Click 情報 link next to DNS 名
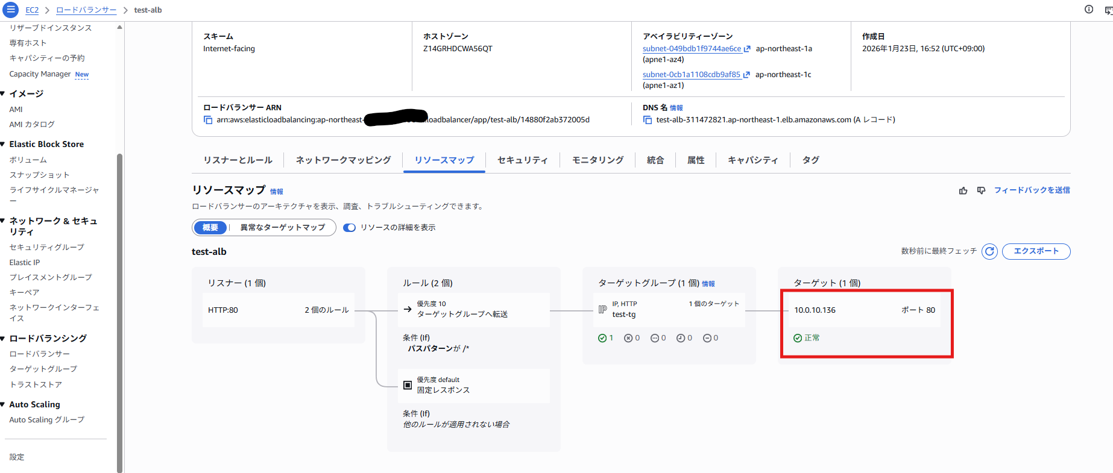 click(676, 108)
